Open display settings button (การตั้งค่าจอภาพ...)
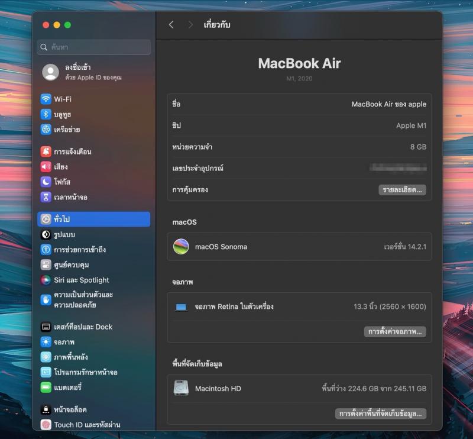Screen dimensions: 473x439 (x=395, y=331)
